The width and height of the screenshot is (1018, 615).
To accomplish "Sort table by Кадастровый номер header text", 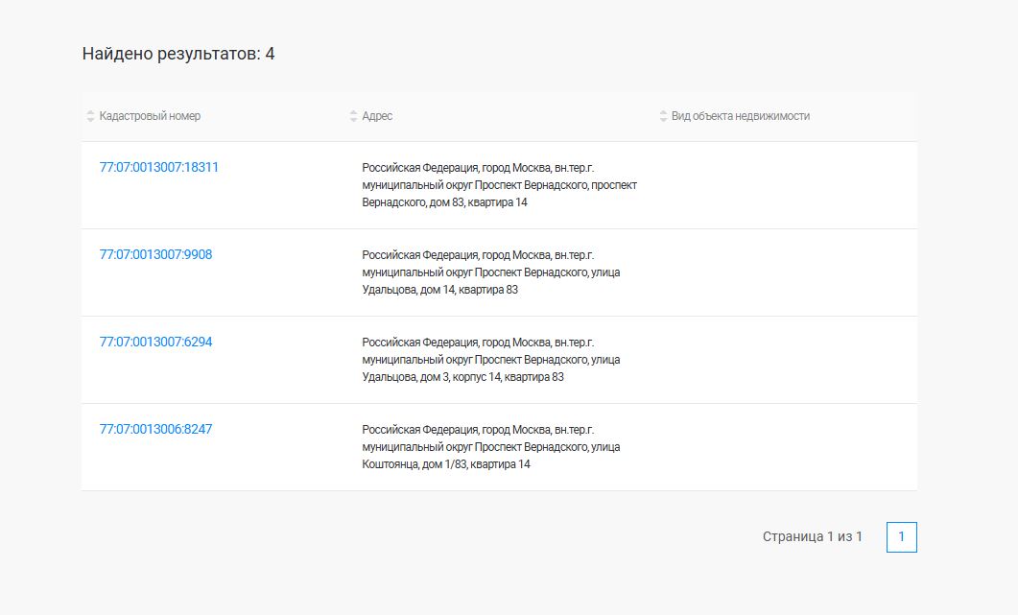I will coord(150,116).
